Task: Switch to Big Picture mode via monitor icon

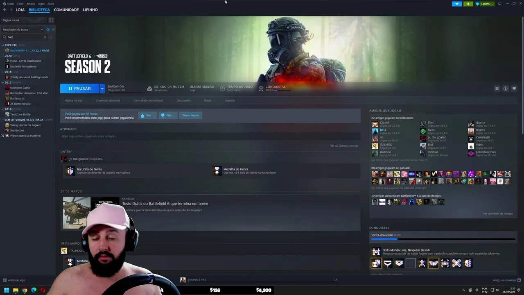Action: pyautogui.click(x=499, y=4)
